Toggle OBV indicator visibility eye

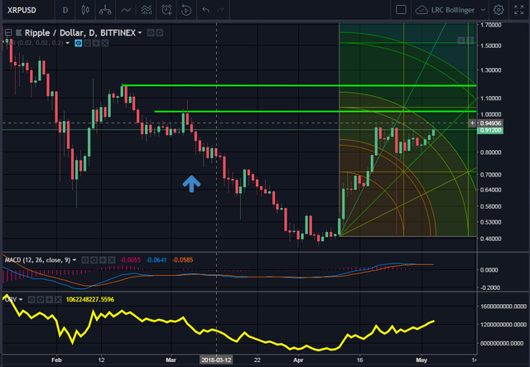pos(31,299)
